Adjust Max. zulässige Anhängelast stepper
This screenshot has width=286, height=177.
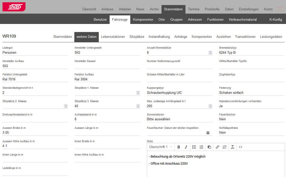point(210,106)
